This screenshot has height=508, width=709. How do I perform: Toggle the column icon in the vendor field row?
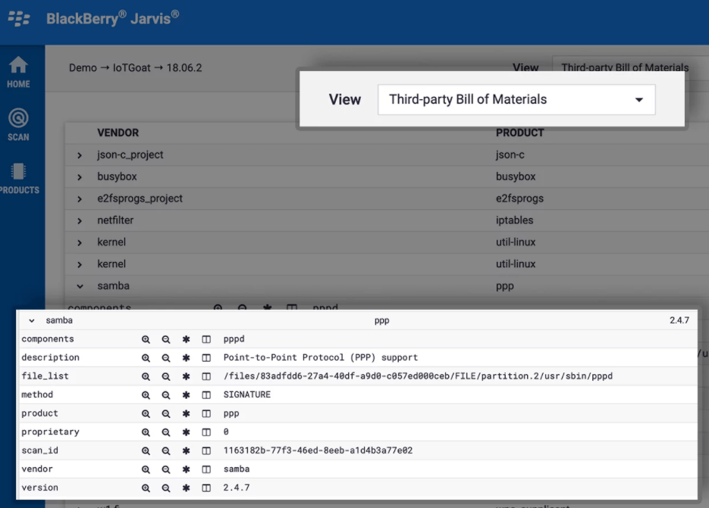(x=206, y=469)
